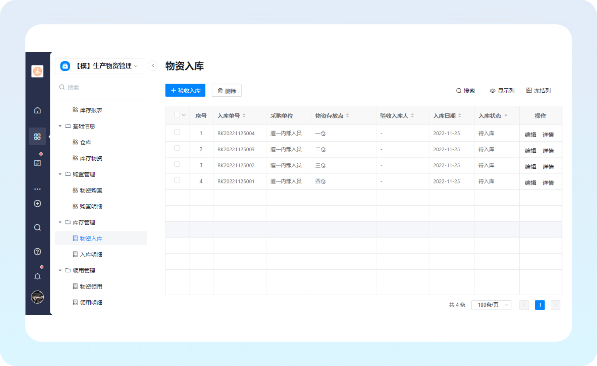Collapse the navigation panel with arrow button
The width and height of the screenshot is (597, 366).
pyautogui.click(x=153, y=66)
